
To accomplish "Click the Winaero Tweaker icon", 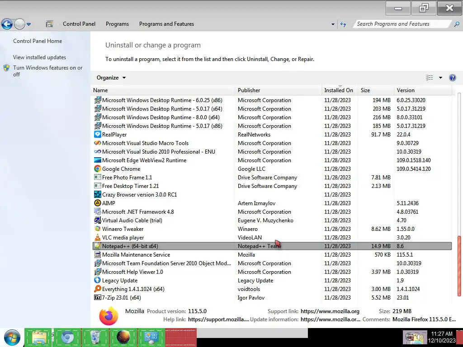I will click(x=98, y=229).
